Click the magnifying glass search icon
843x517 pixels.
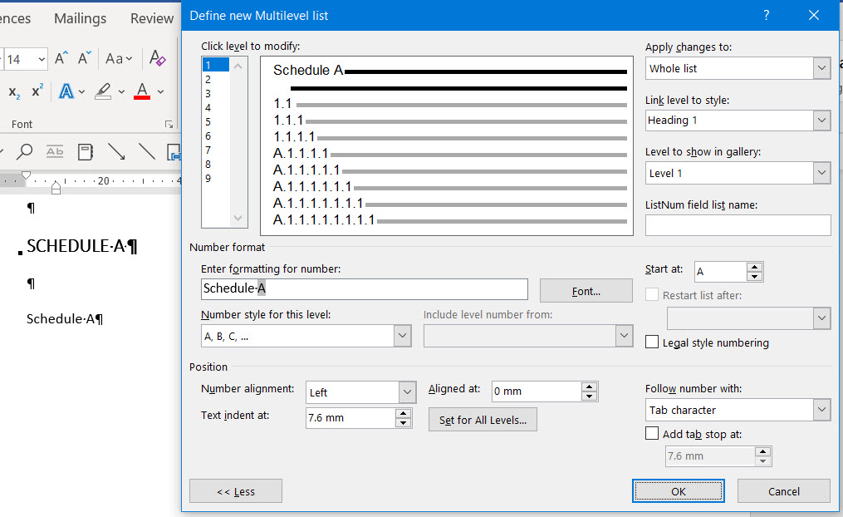click(24, 152)
